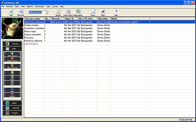Click the Print sidebar button

tap(12, 83)
